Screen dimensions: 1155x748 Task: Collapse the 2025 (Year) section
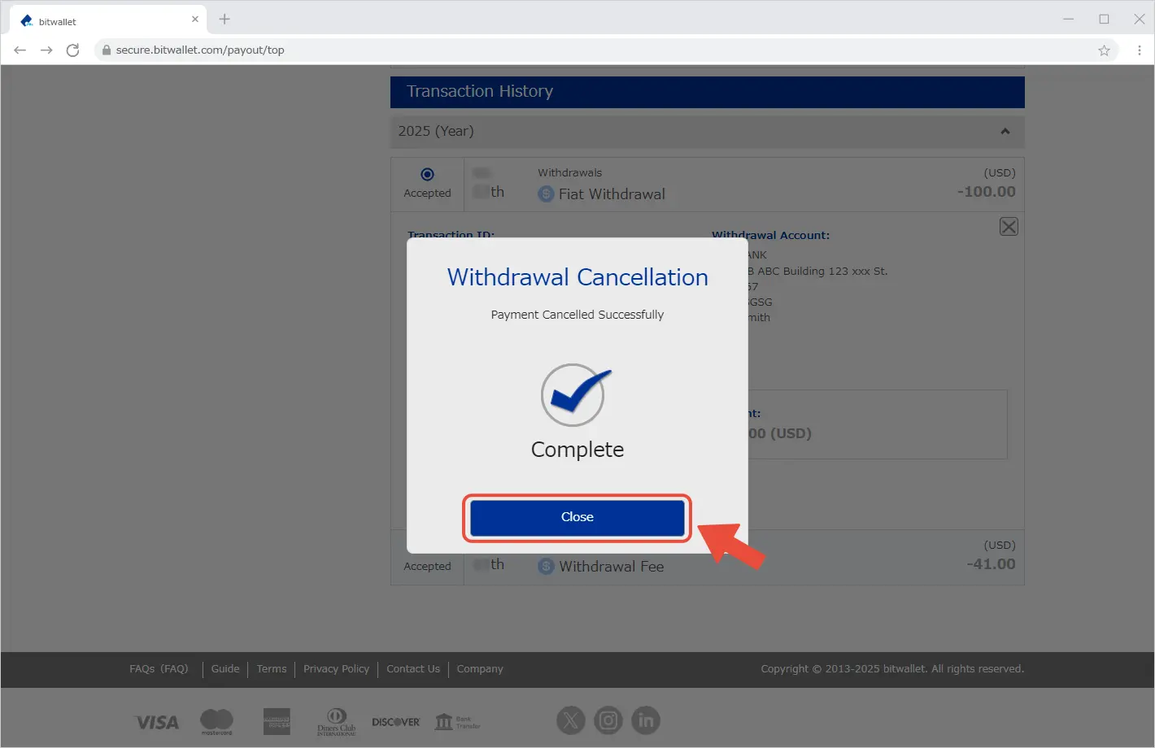click(1005, 132)
